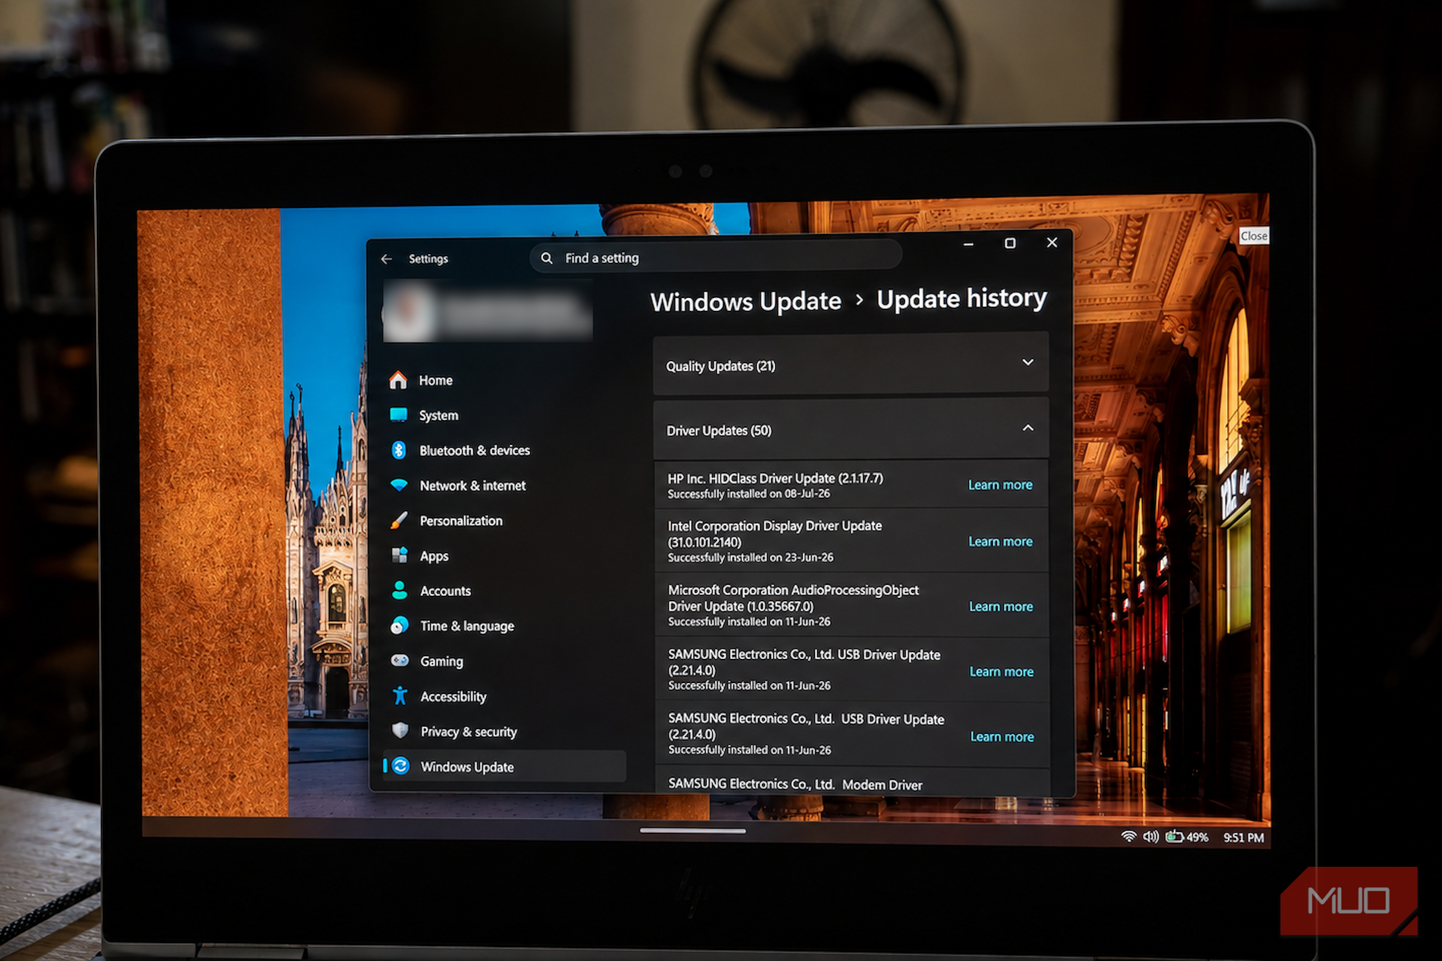Viewport: 1442px width, 961px height.
Task: Click the taskbar clock showing 9:51 PM
Action: [1244, 837]
